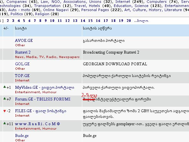Image resolution: width=189 pixels, height=142 pixels.
Task: Open Forum.GE - TBILISIS FORUMI link
Action: click(x=43, y=99)
